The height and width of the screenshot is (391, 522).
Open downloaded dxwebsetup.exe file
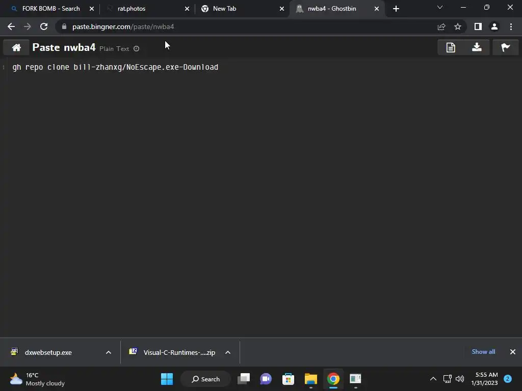tap(48, 352)
